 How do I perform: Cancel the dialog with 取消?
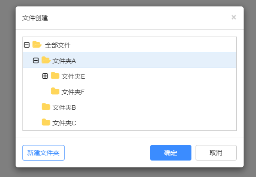[x=216, y=153]
